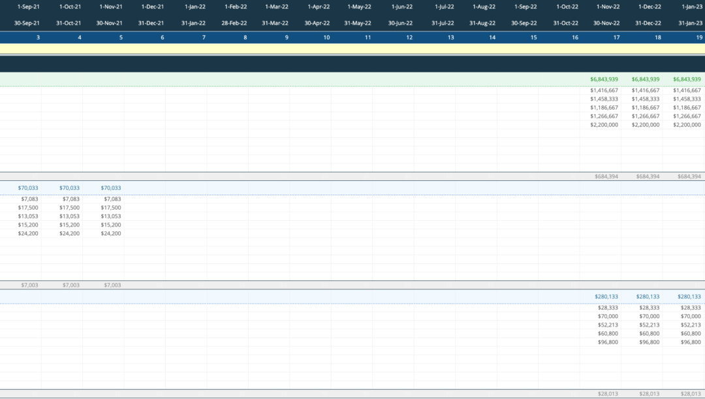Click the 1-Jun-22 start date header
Viewport: 705px width, 399px height.
401,7
